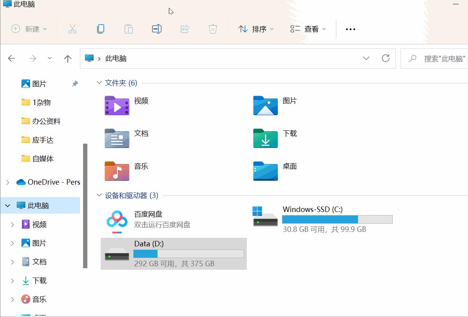Viewport: 468px width, 317px height.
Task: Click the Cut icon in the toolbar
Action: 73,29
